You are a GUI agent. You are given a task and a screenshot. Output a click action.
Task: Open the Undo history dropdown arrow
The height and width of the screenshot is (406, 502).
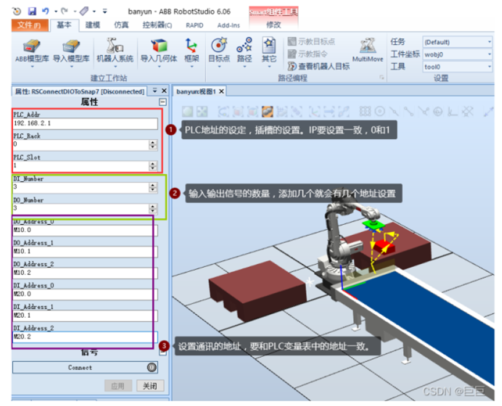pos(55,12)
